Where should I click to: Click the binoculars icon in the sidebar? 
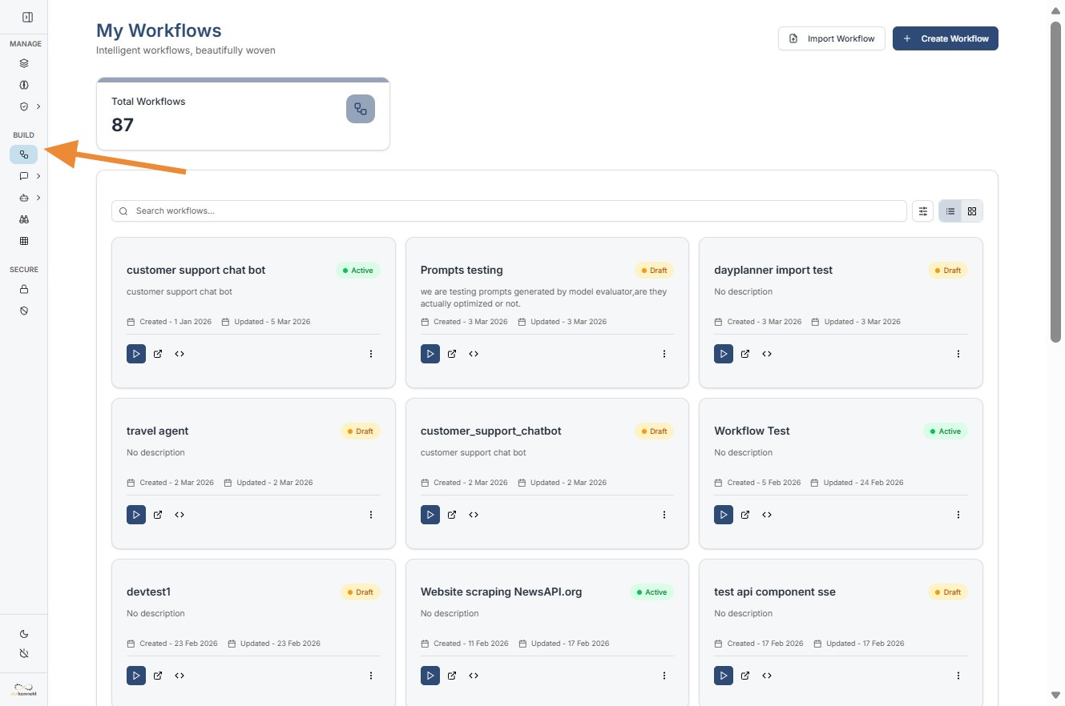pyautogui.click(x=24, y=219)
